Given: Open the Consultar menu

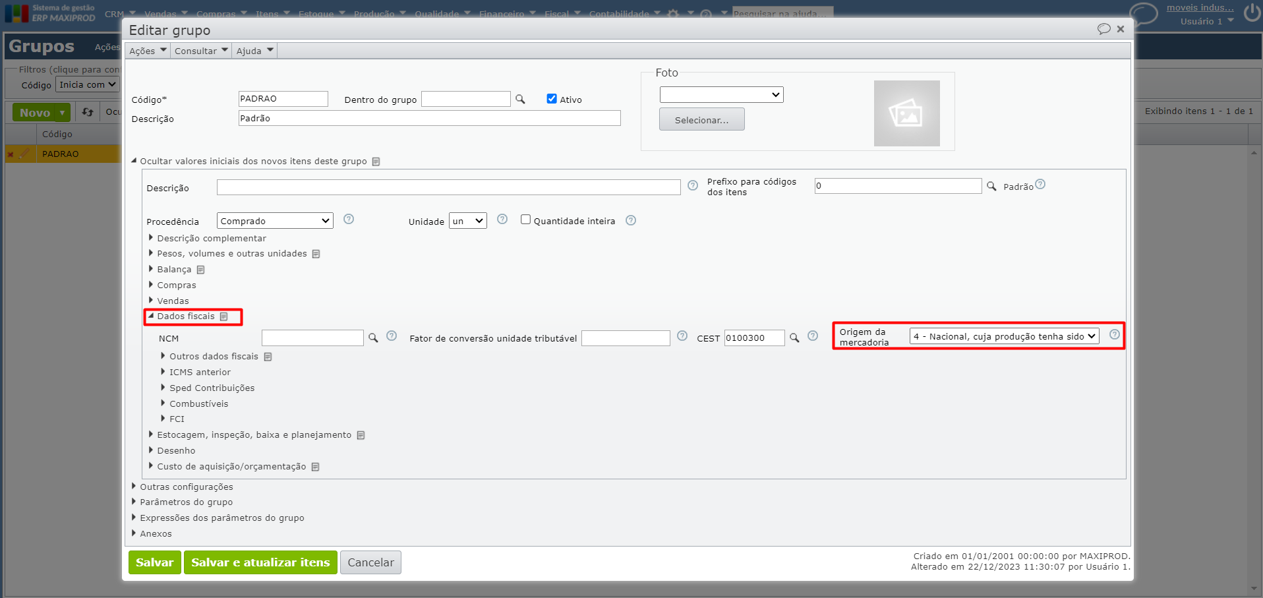Looking at the screenshot, I should pos(201,51).
